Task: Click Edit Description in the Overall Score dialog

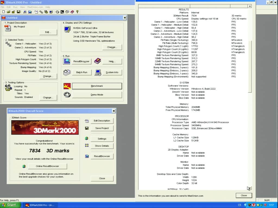Action: point(102,121)
